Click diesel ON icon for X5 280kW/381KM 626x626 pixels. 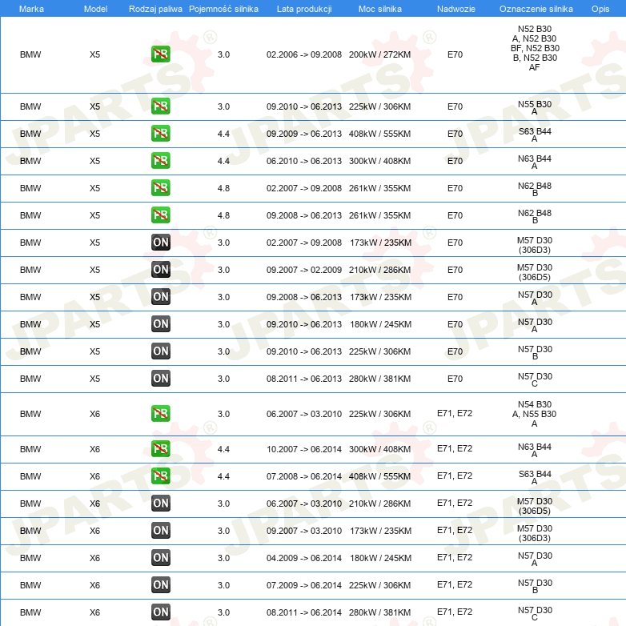tap(160, 379)
